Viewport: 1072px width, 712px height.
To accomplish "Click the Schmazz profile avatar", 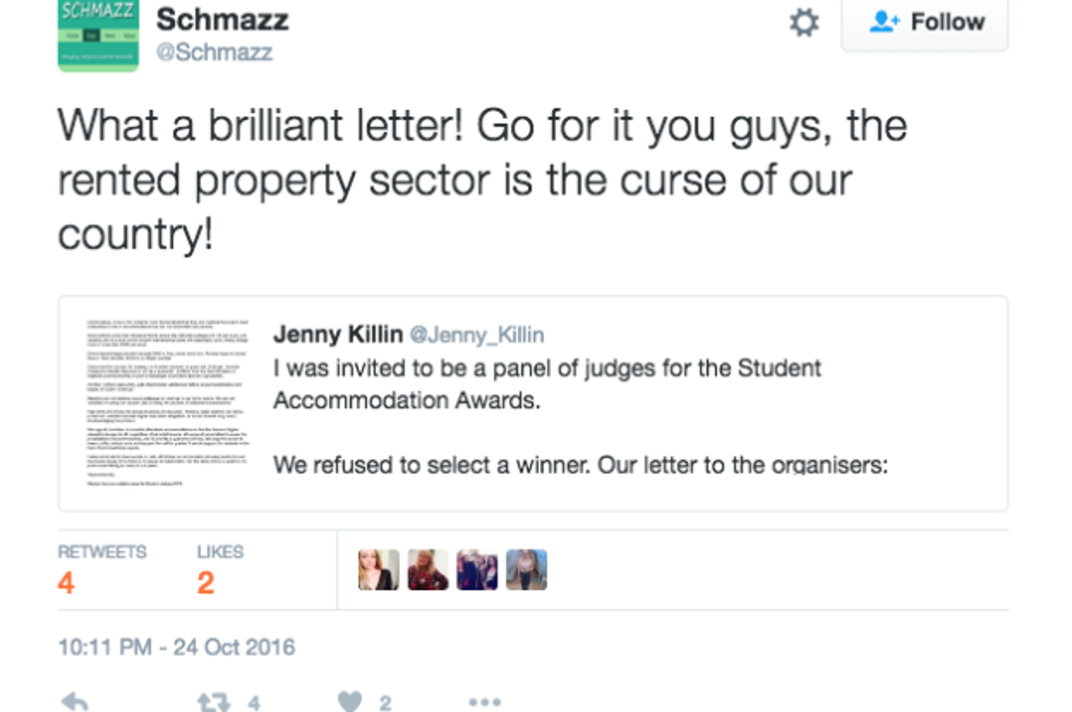I will [x=98, y=35].
